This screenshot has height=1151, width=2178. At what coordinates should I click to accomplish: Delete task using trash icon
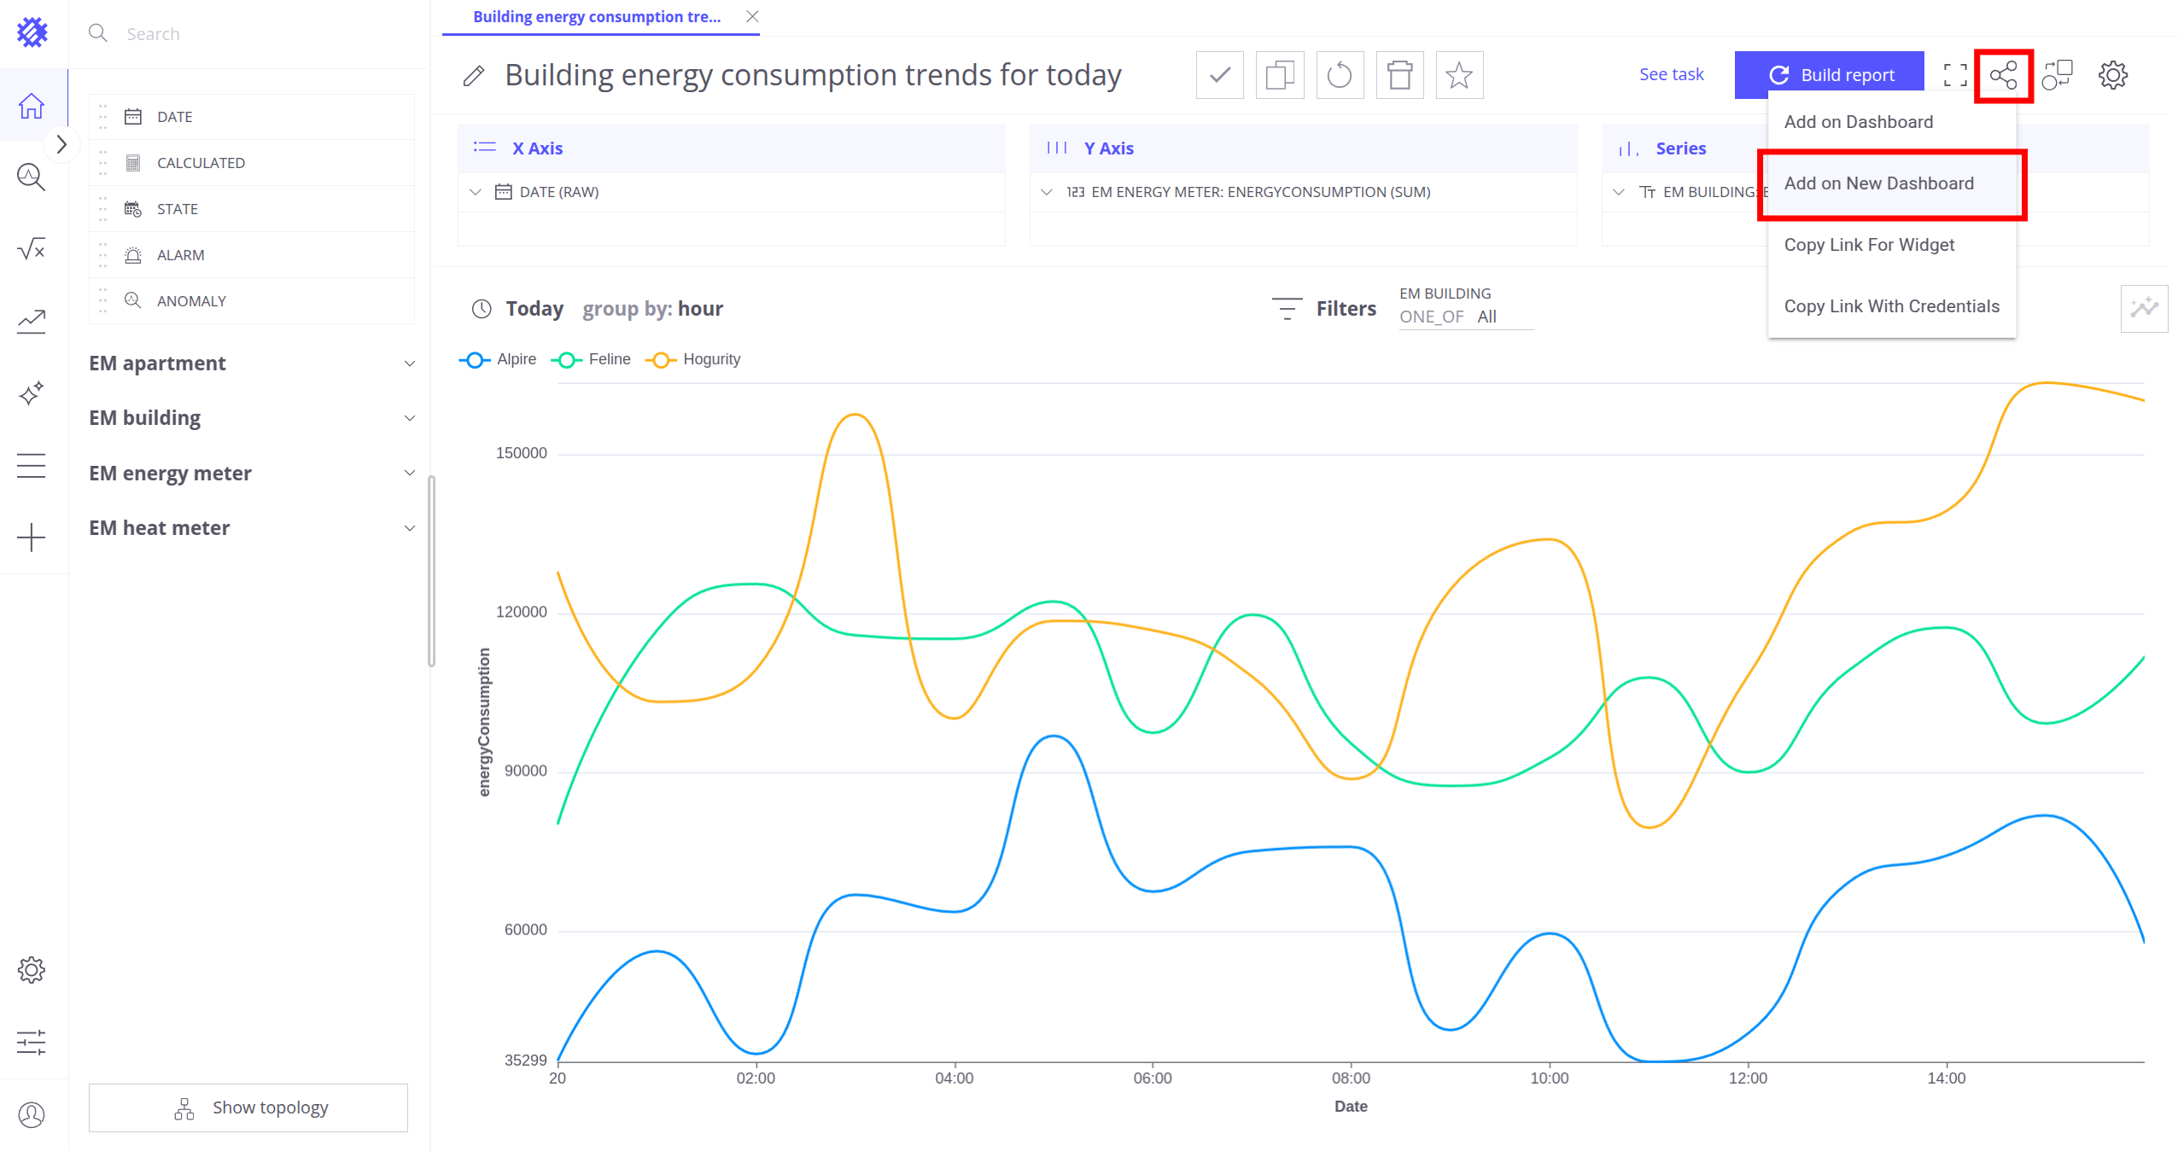(1399, 75)
